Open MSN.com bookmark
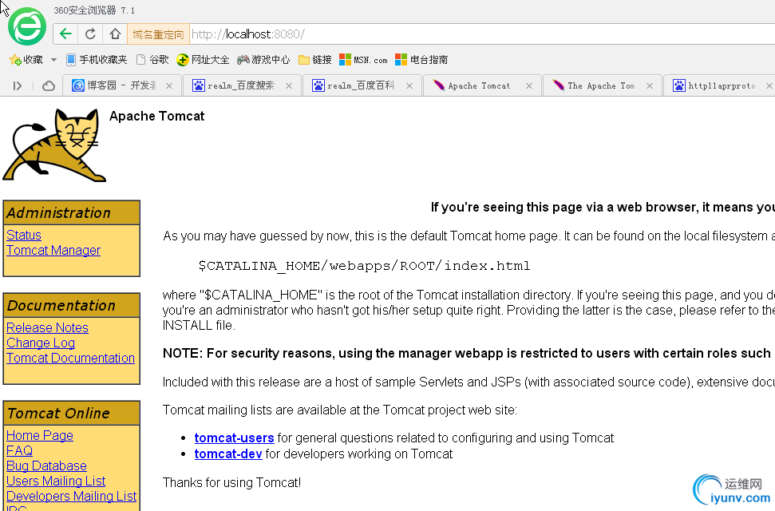775x511 pixels. pyautogui.click(x=363, y=60)
